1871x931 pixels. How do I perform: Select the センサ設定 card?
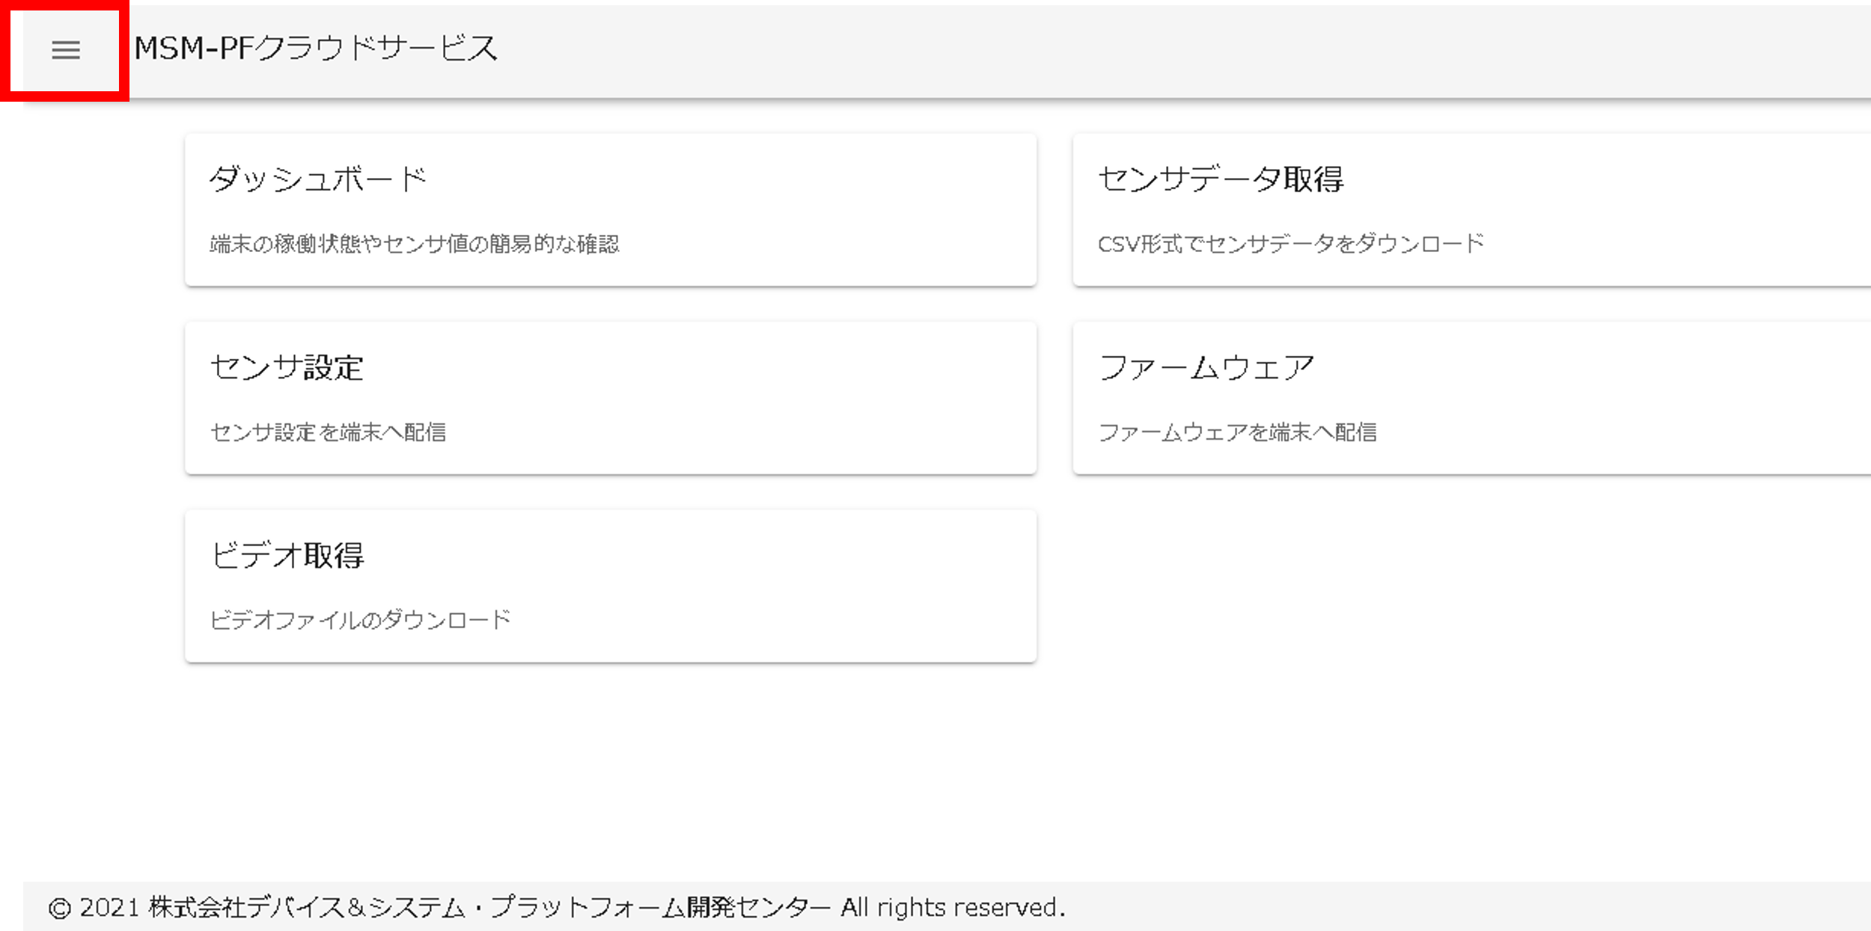click(611, 398)
